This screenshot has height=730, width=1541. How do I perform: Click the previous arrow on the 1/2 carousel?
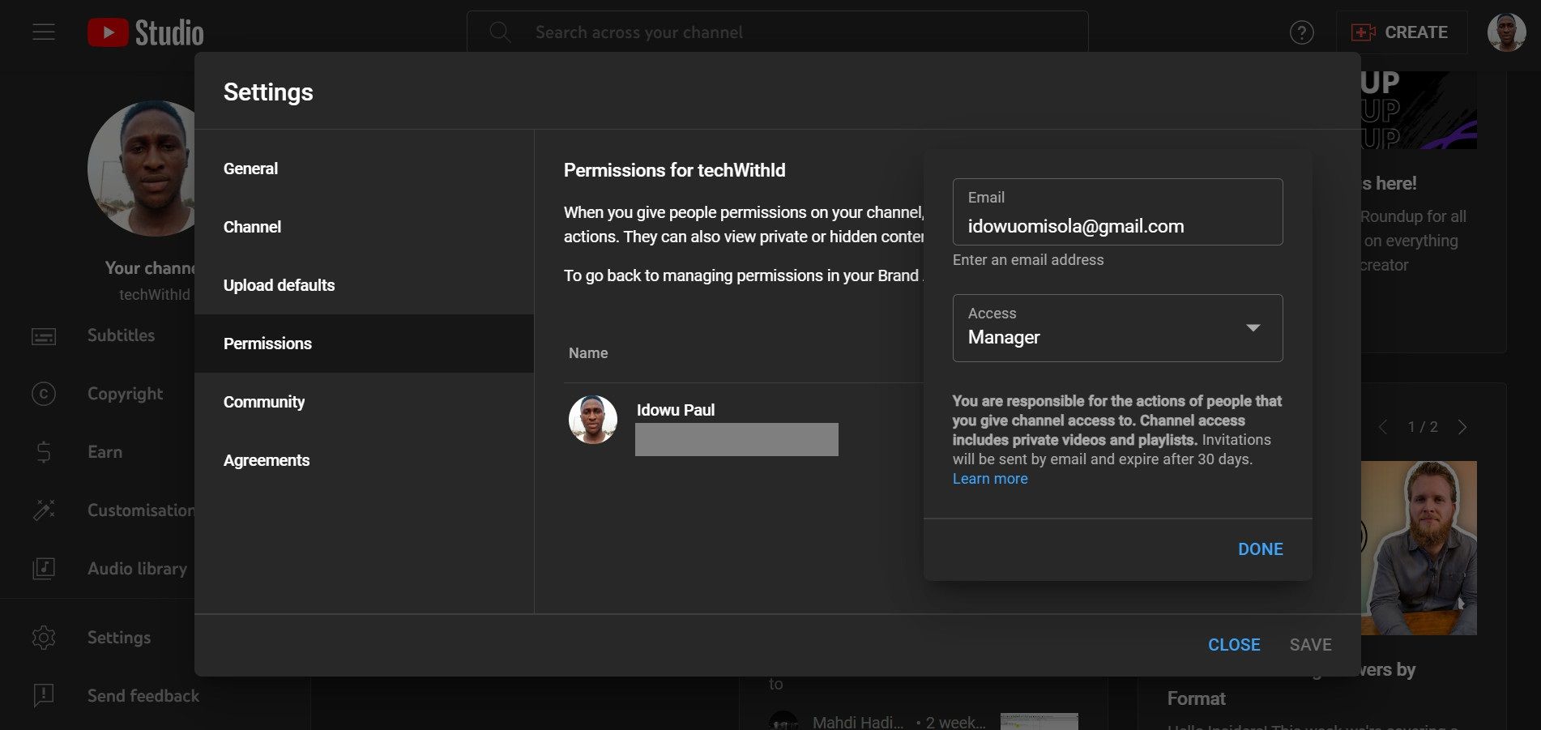(1382, 426)
